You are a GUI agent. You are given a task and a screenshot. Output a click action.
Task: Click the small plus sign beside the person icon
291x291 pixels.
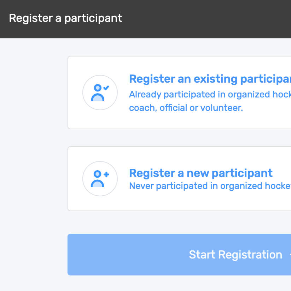tap(106, 174)
